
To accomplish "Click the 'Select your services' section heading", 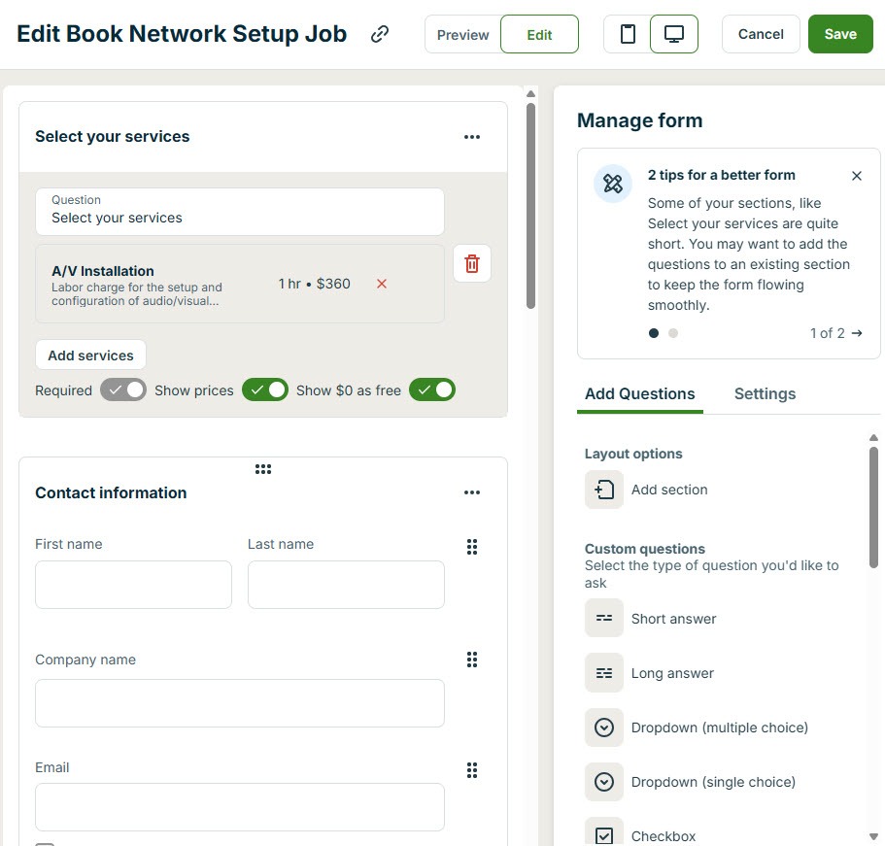I will point(113,137).
